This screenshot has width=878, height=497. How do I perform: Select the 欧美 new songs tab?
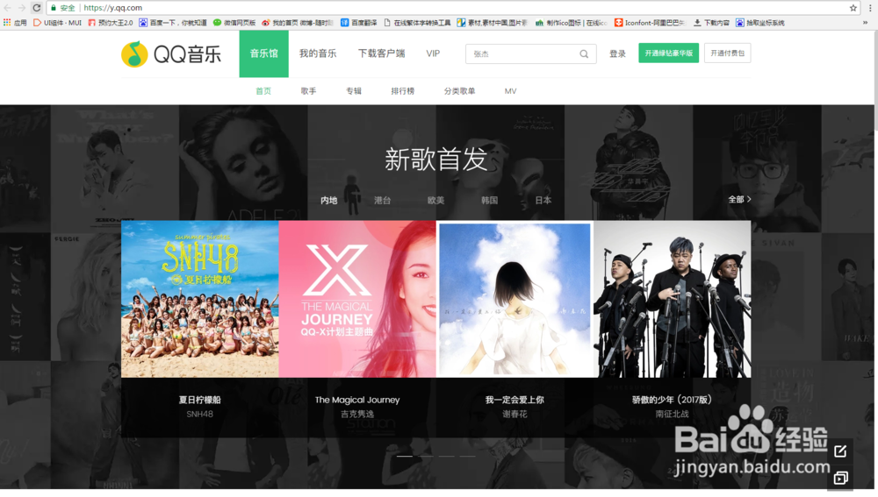[x=435, y=200]
